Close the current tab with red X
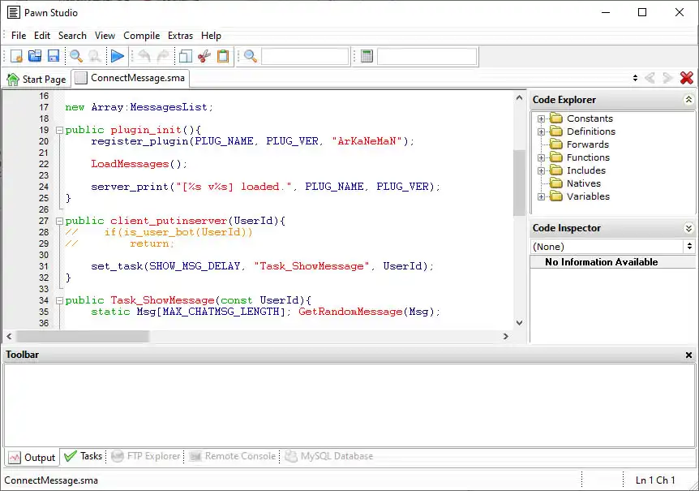 tap(687, 79)
